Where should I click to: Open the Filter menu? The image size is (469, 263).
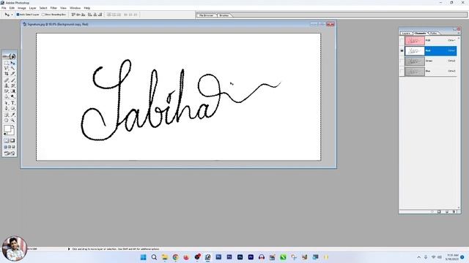pyautogui.click(x=53, y=8)
